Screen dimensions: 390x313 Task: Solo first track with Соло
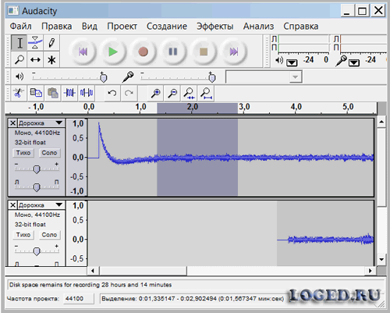49,153
